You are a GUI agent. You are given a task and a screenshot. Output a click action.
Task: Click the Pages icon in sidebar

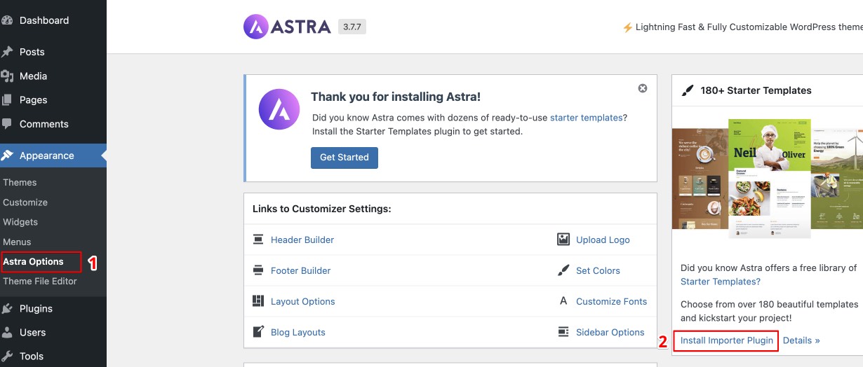click(x=7, y=99)
